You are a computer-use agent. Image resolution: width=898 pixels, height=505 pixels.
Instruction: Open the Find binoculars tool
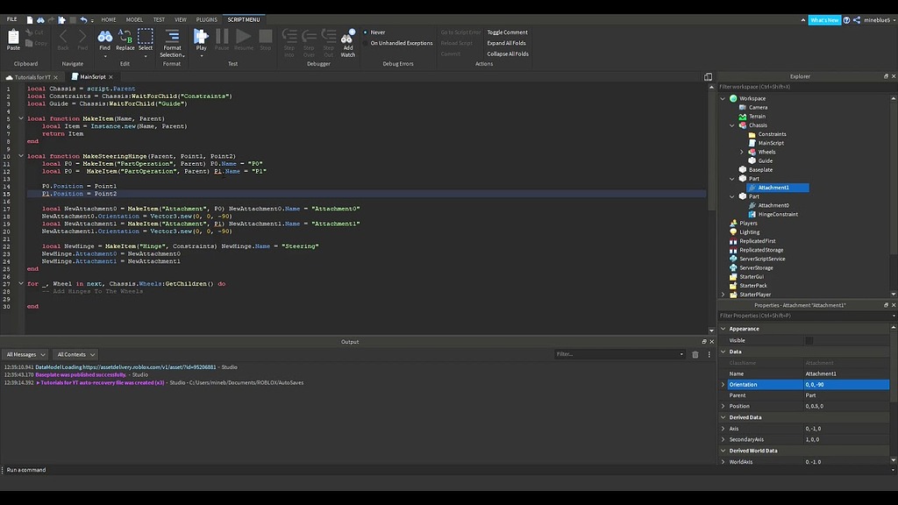(x=104, y=39)
